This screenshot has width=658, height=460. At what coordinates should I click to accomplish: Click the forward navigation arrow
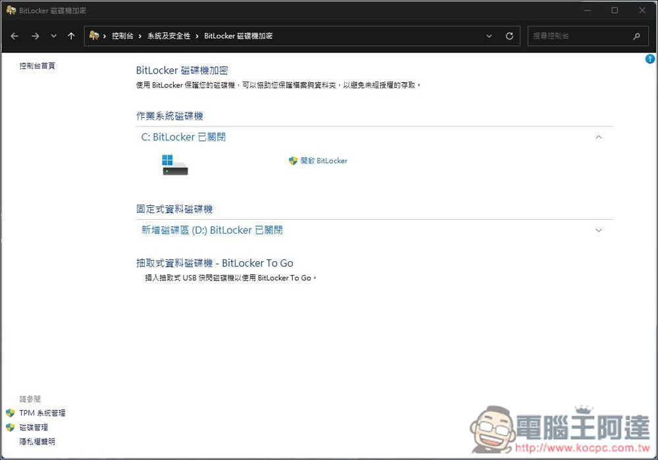pyautogui.click(x=35, y=36)
